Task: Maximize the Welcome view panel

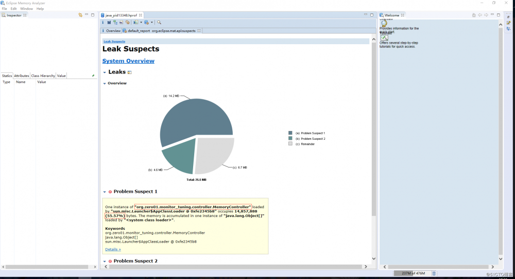Action: (498, 15)
